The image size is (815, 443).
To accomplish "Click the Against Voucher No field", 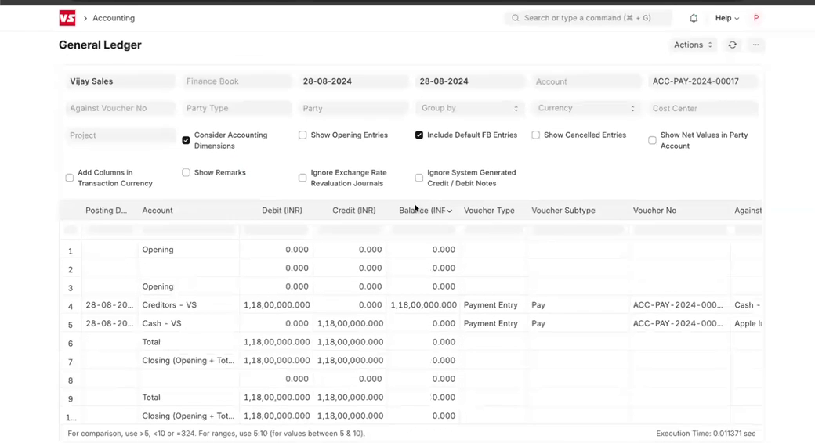I will pyautogui.click(x=121, y=108).
